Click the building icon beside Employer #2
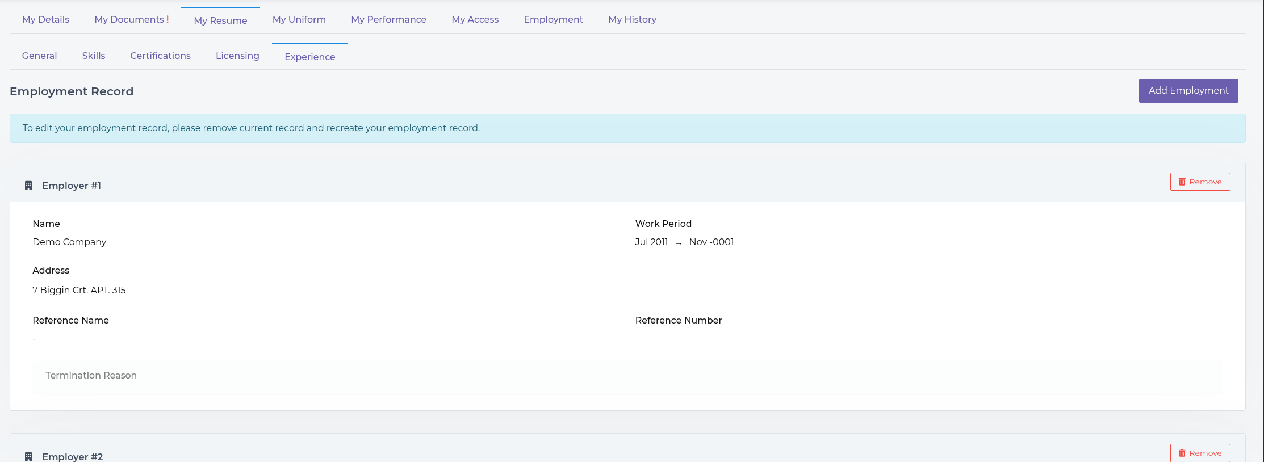 pyautogui.click(x=28, y=457)
